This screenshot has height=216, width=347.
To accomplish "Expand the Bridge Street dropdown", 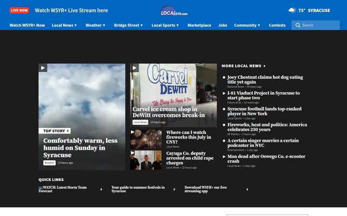I will click(x=128, y=25).
